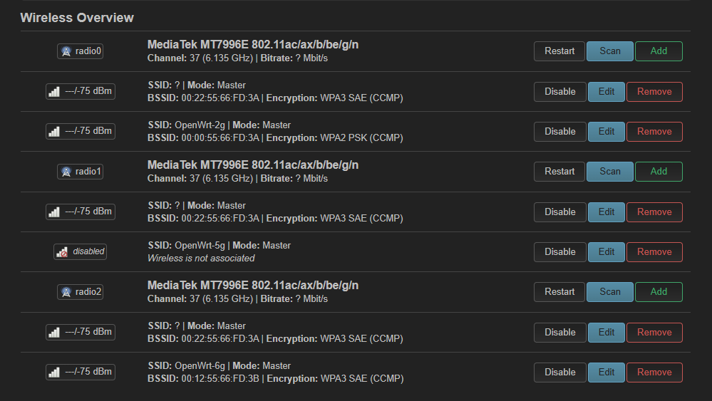This screenshot has width=712, height=401.
Task: Remove the OpenWrt-6g network
Action: [x=654, y=373]
